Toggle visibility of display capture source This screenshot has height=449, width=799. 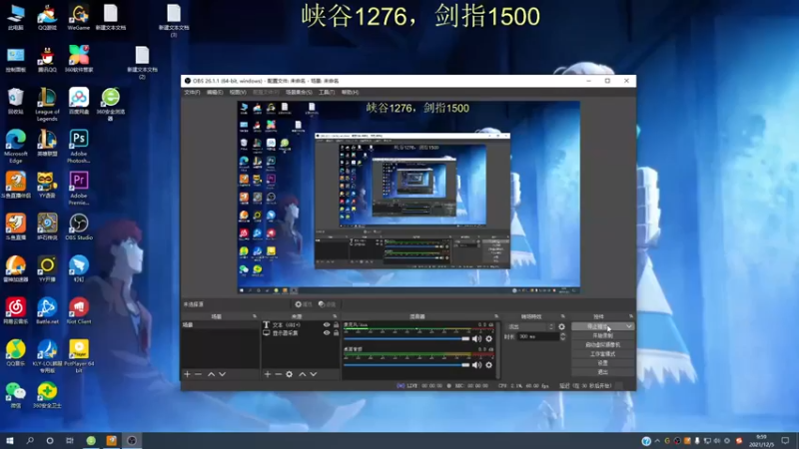tap(327, 333)
